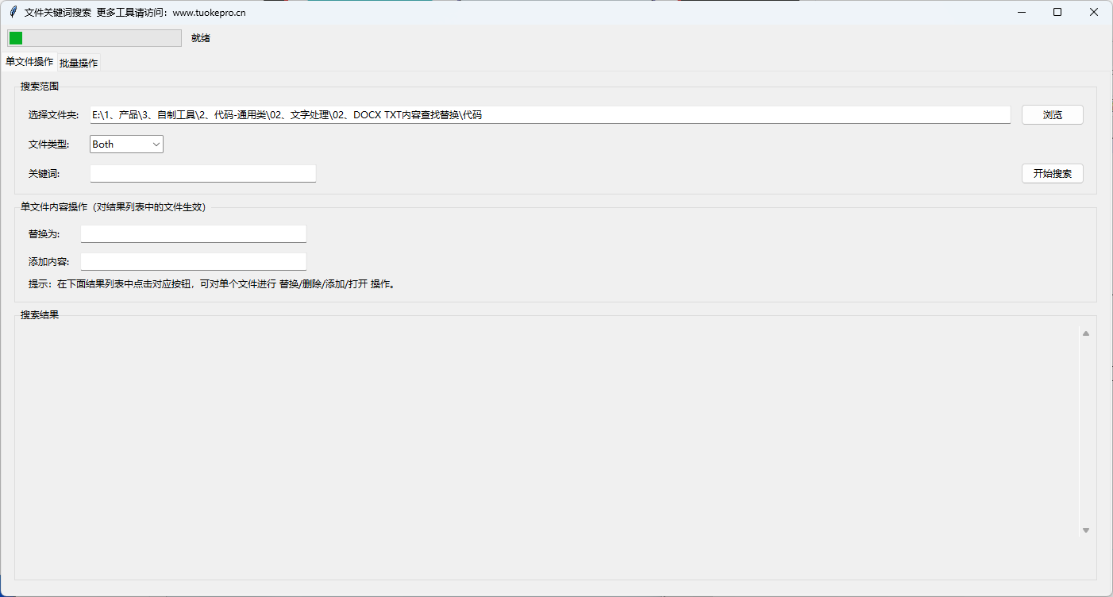Viewport: 1113px width, 597px height.
Task: Focus the 关键词 keyword input
Action: 202,173
